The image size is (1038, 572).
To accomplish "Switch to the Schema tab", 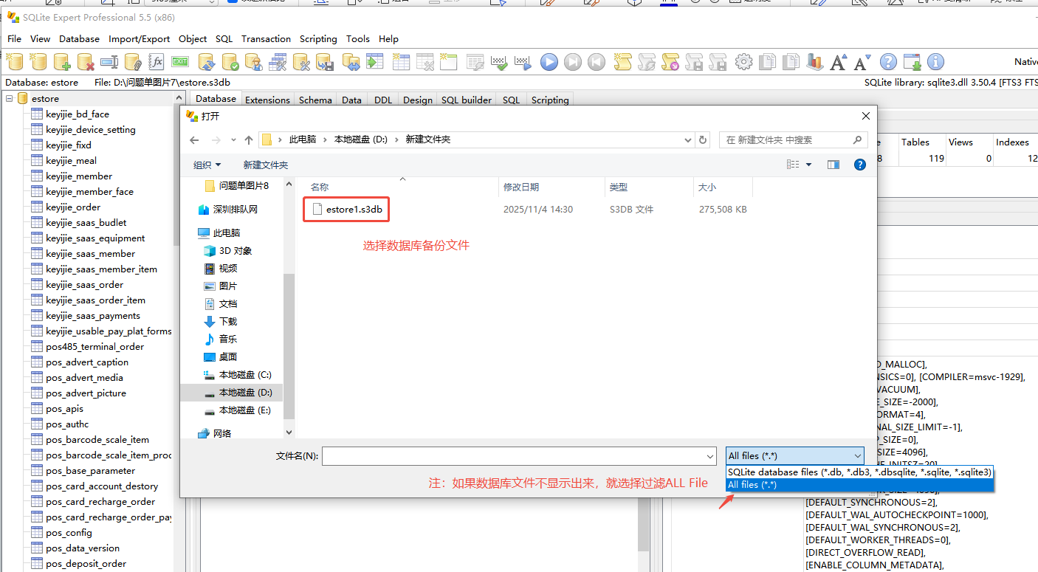I will click(x=315, y=100).
